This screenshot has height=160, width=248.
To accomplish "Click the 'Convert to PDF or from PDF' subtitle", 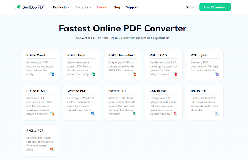I will [122, 38].
